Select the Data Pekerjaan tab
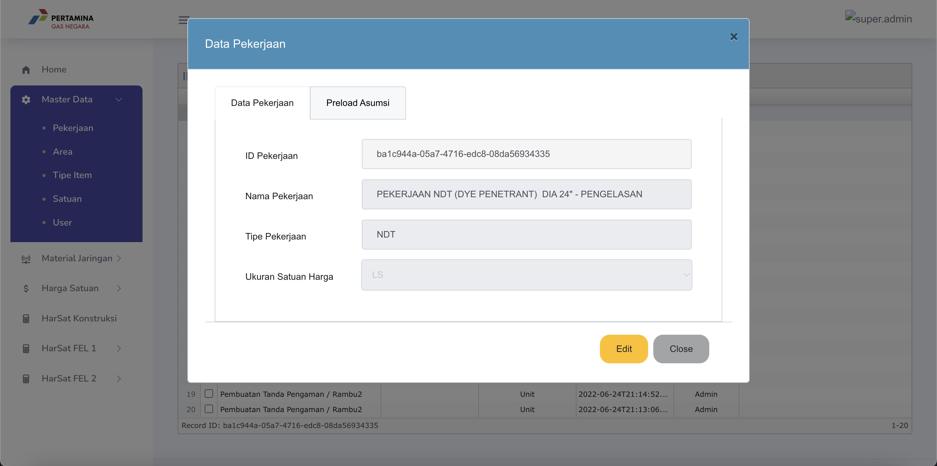The height and width of the screenshot is (466, 937). (x=262, y=103)
